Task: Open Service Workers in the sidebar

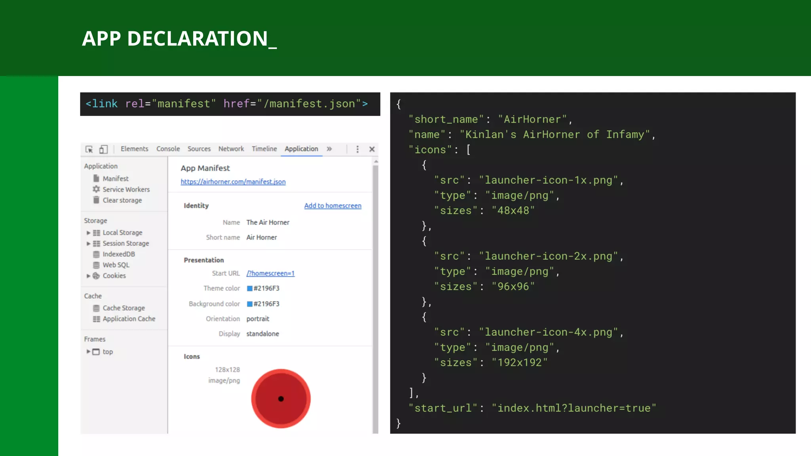Action: tap(126, 190)
